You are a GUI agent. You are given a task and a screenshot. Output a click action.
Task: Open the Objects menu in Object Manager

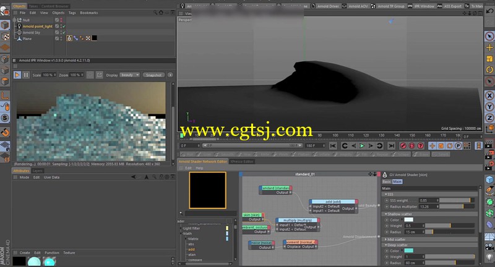pos(58,13)
